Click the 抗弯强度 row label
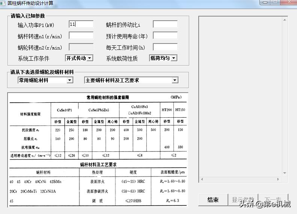Screen dimensions: 297x214 click(30, 147)
